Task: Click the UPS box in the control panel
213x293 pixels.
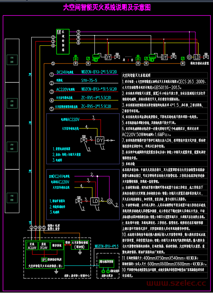Action: [x=44, y=259]
